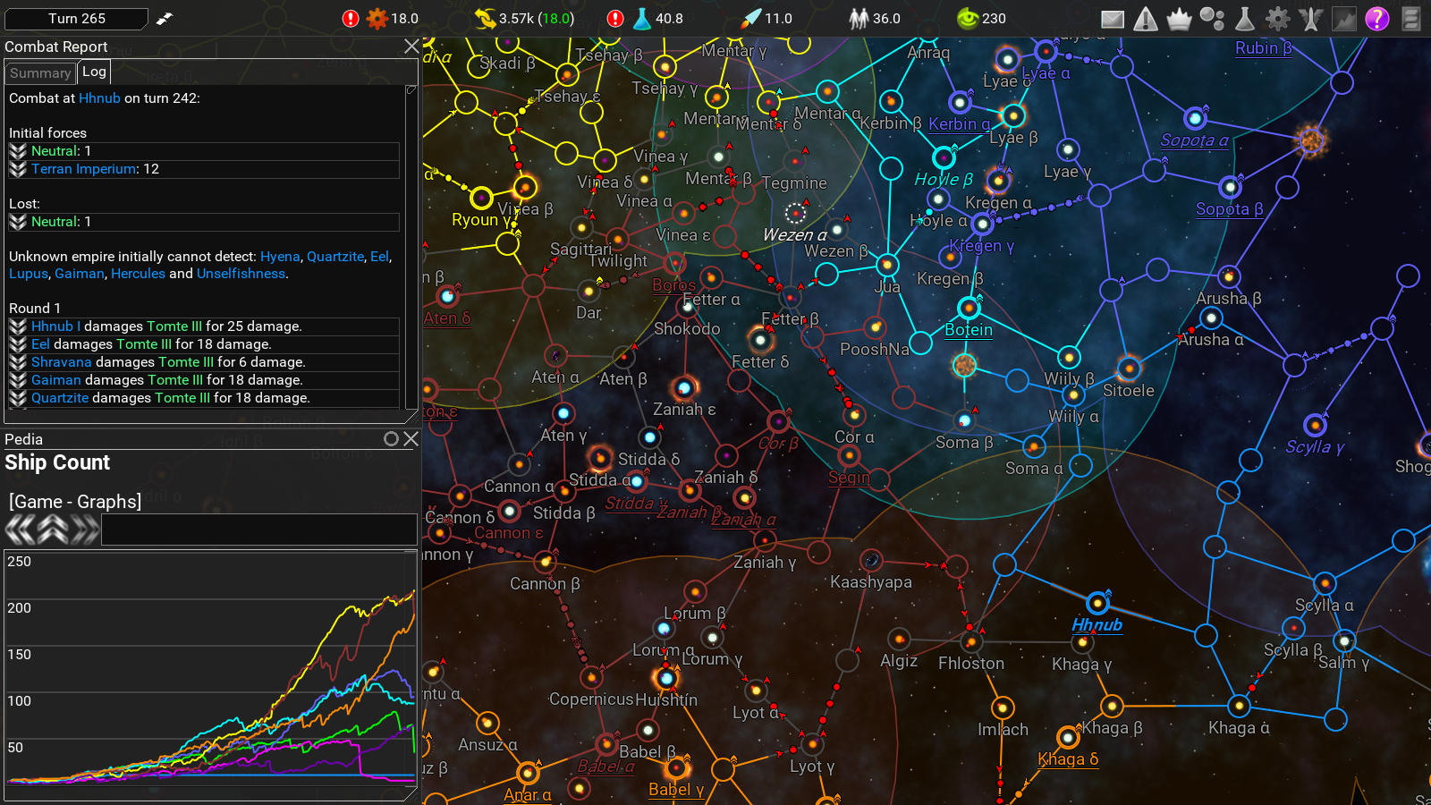The width and height of the screenshot is (1431, 805).
Task: Open the Empires crown icon
Action: pos(1179,19)
